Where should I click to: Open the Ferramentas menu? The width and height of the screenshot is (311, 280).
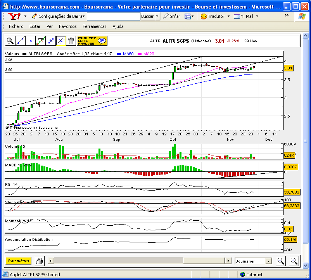click(x=94, y=26)
